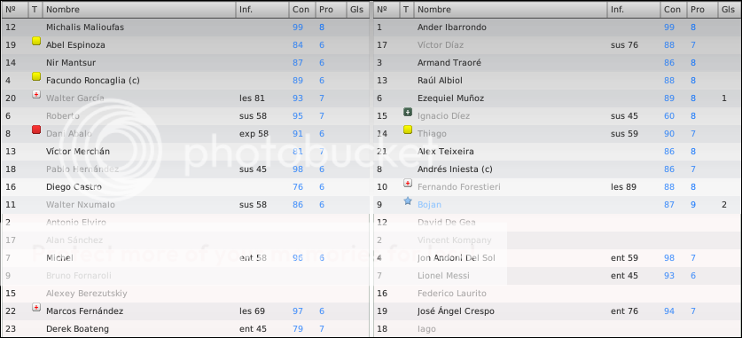The height and width of the screenshot is (338, 742).
Task: Click Abel Espinoza's yellow card icon
Action: pyautogui.click(x=36, y=41)
